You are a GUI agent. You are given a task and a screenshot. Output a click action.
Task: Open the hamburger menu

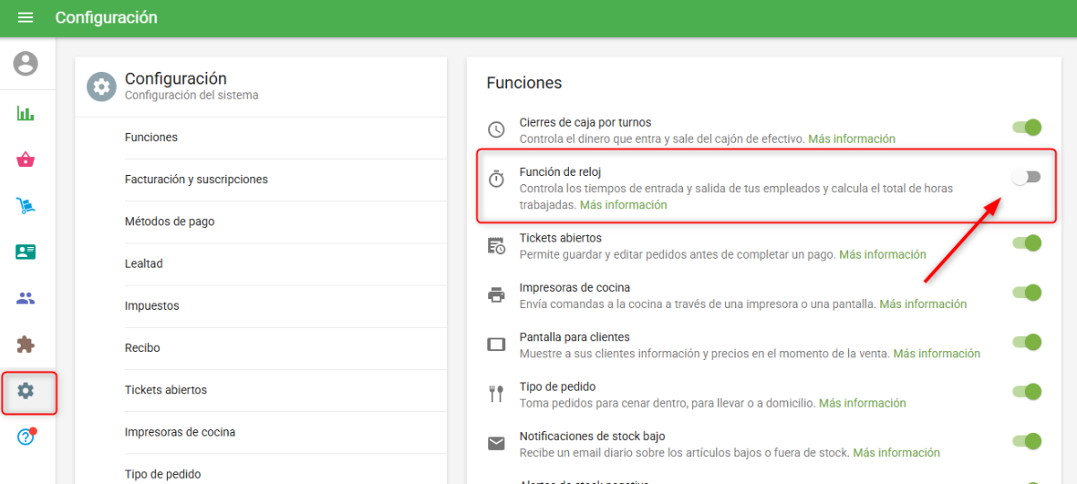(x=25, y=18)
